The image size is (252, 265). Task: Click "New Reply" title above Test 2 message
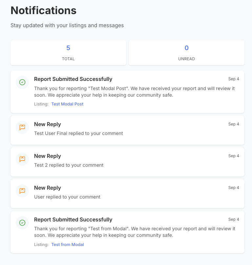(x=48, y=156)
